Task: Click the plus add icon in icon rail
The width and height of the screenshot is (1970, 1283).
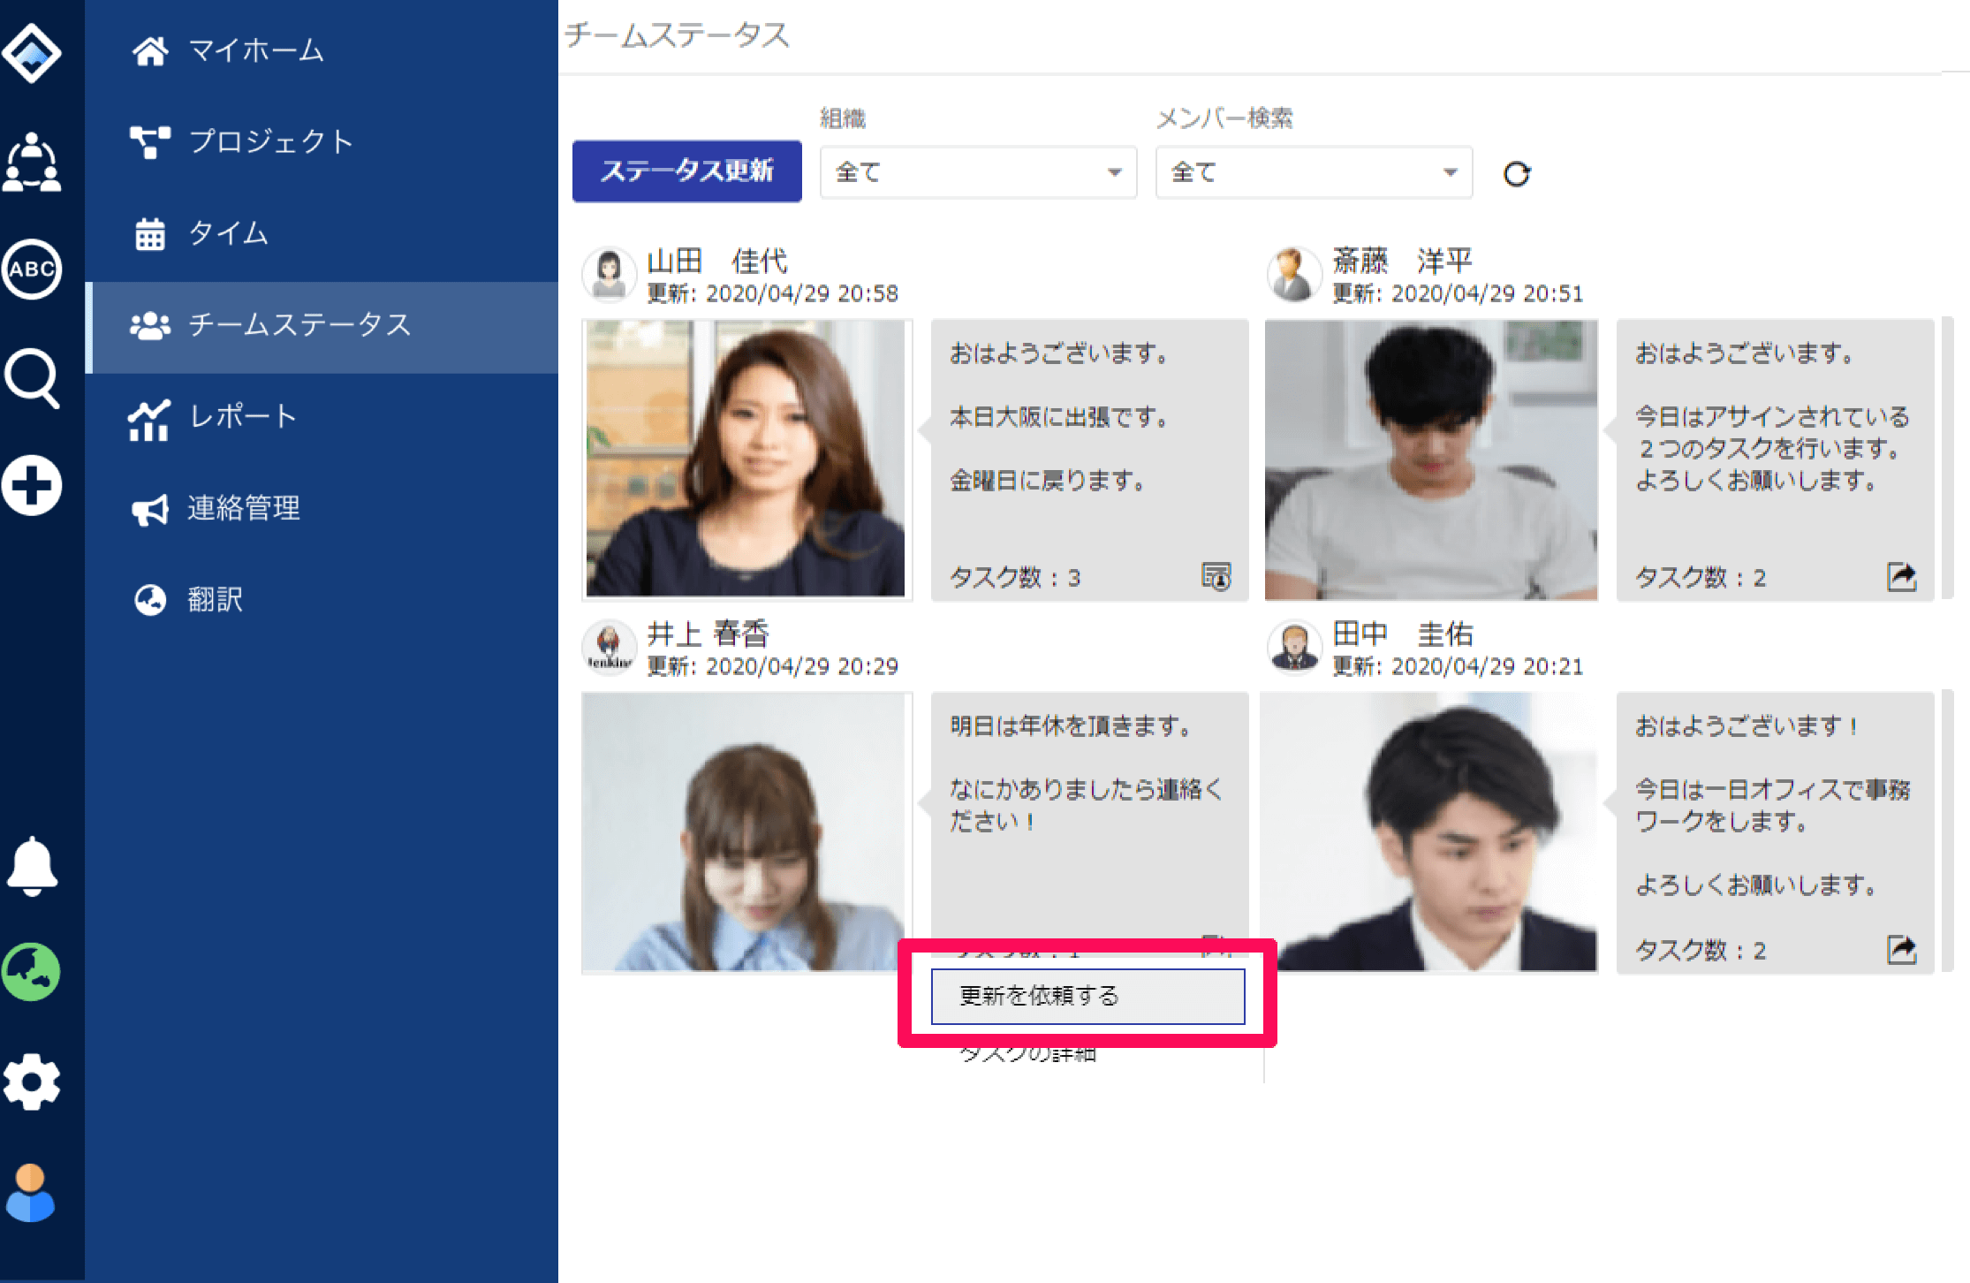Action: point(32,486)
